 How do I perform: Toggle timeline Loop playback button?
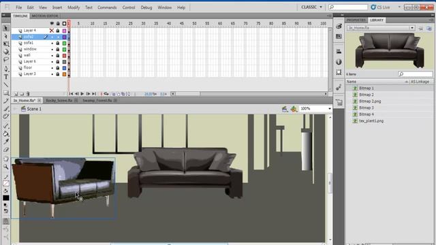click(106, 94)
